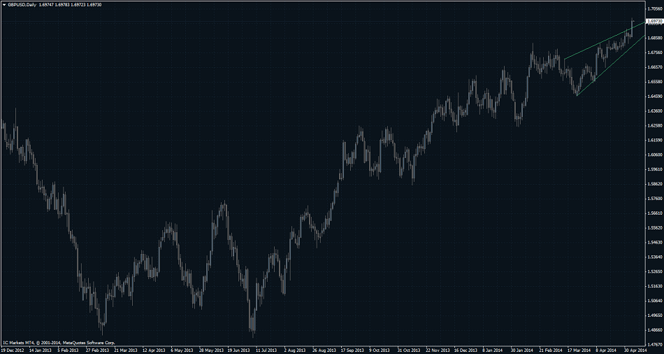
Task: Click the 1.58620 price axis label
Action: pyautogui.click(x=654, y=184)
